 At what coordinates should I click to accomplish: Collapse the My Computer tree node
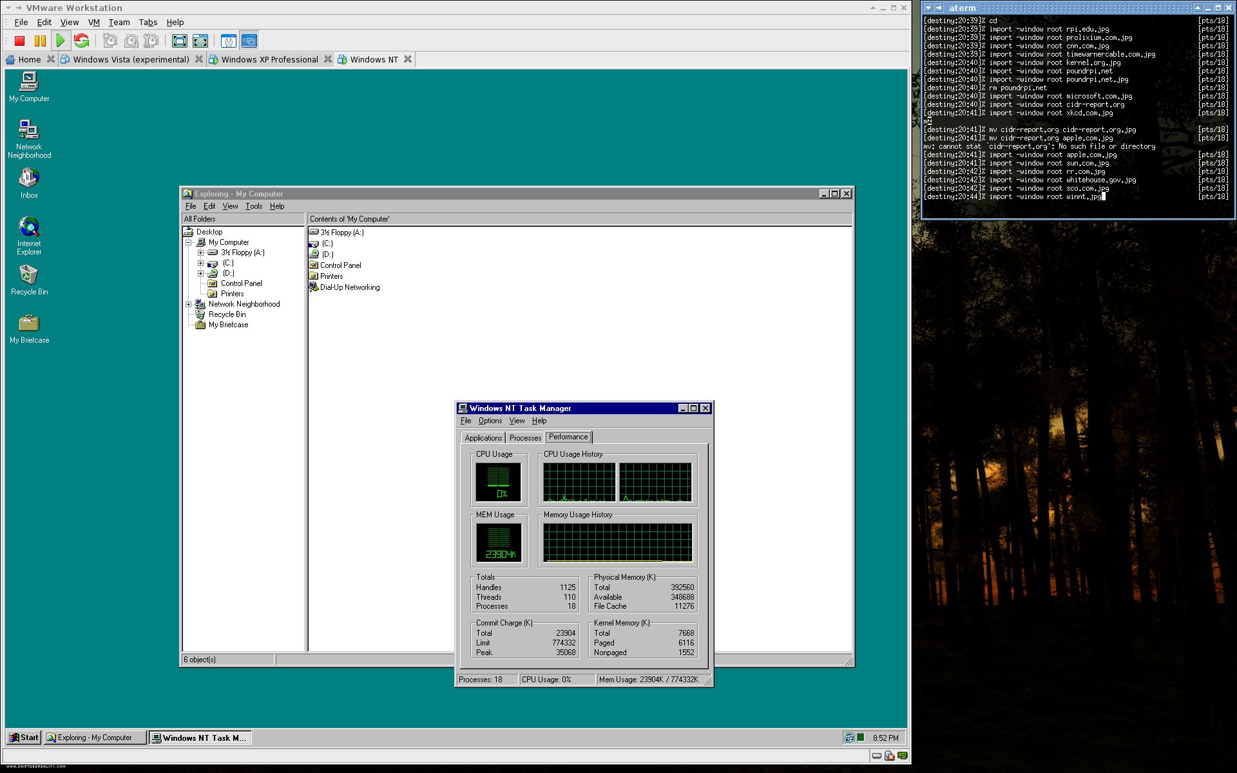pos(189,242)
